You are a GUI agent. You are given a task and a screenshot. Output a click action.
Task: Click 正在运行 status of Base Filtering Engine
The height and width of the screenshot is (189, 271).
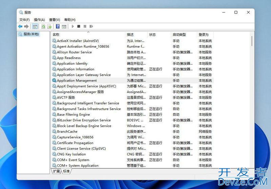tap(155, 114)
